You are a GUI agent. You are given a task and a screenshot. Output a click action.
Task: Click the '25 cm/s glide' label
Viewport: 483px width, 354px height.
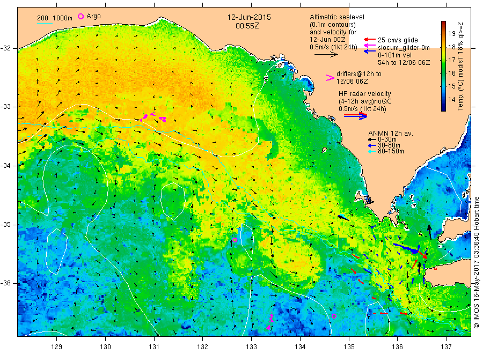point(398,40)
